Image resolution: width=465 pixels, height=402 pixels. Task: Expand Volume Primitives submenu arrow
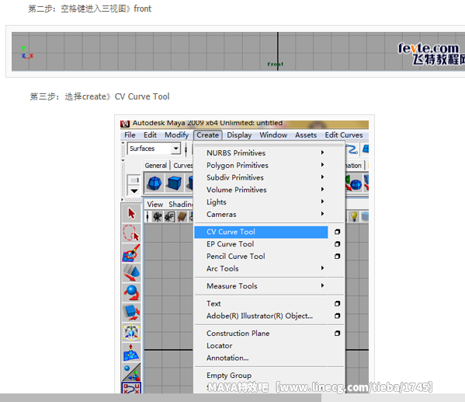(323, 189)
